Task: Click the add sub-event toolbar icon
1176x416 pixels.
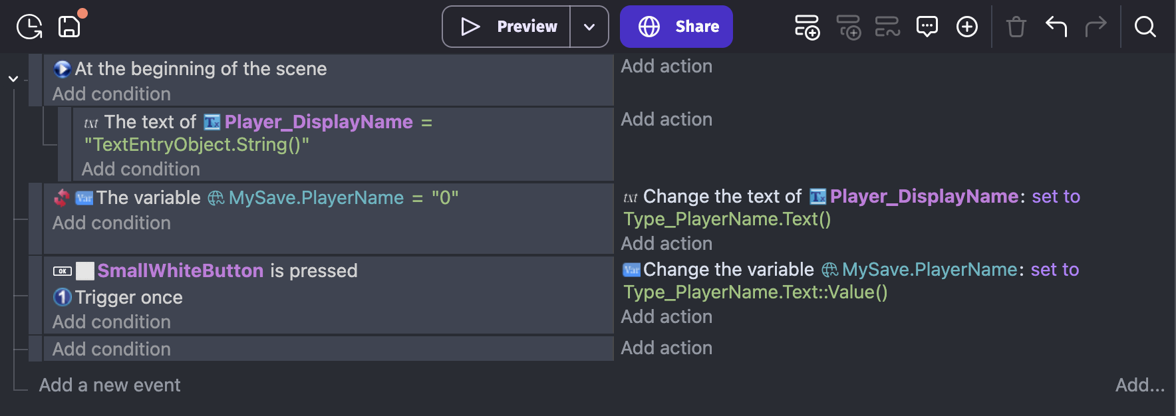Action: coord(848,27)
